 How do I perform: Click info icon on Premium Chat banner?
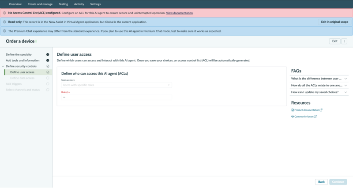4,31
